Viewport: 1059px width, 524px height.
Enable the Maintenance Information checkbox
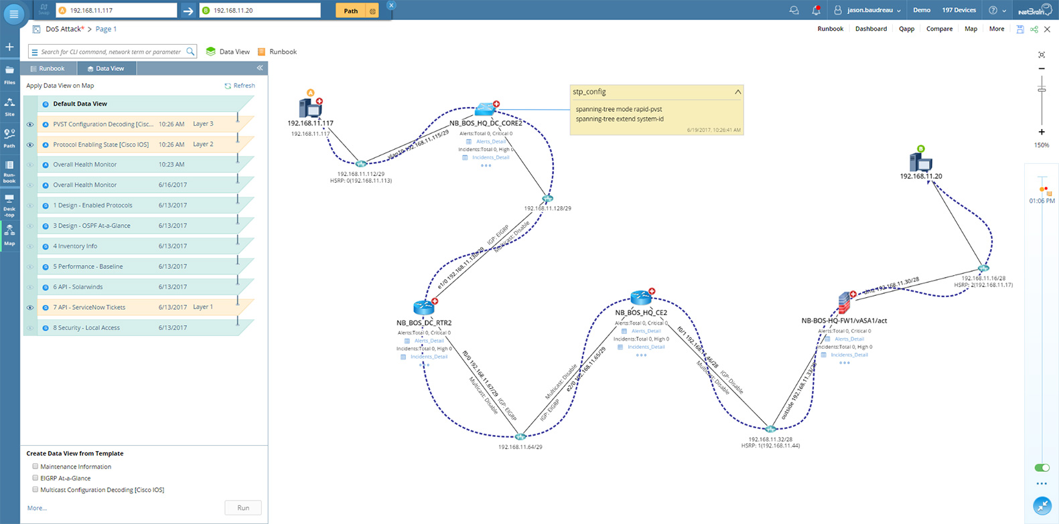pyautogui.click(x=36, y=466)
